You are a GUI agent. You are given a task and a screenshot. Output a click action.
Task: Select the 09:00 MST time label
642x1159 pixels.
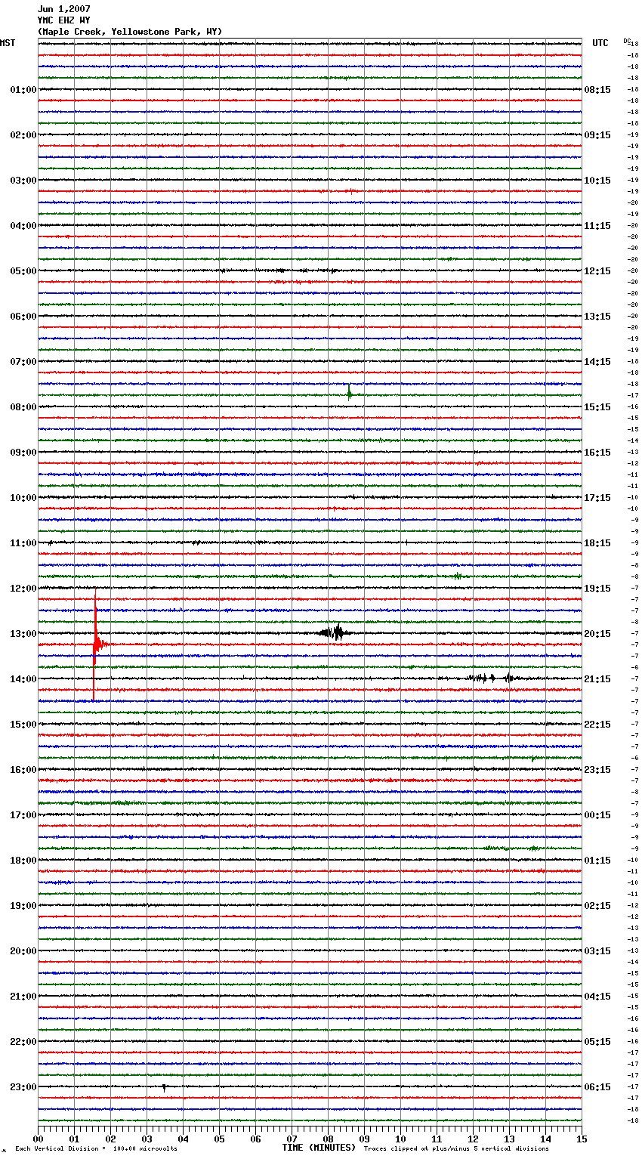23,453
